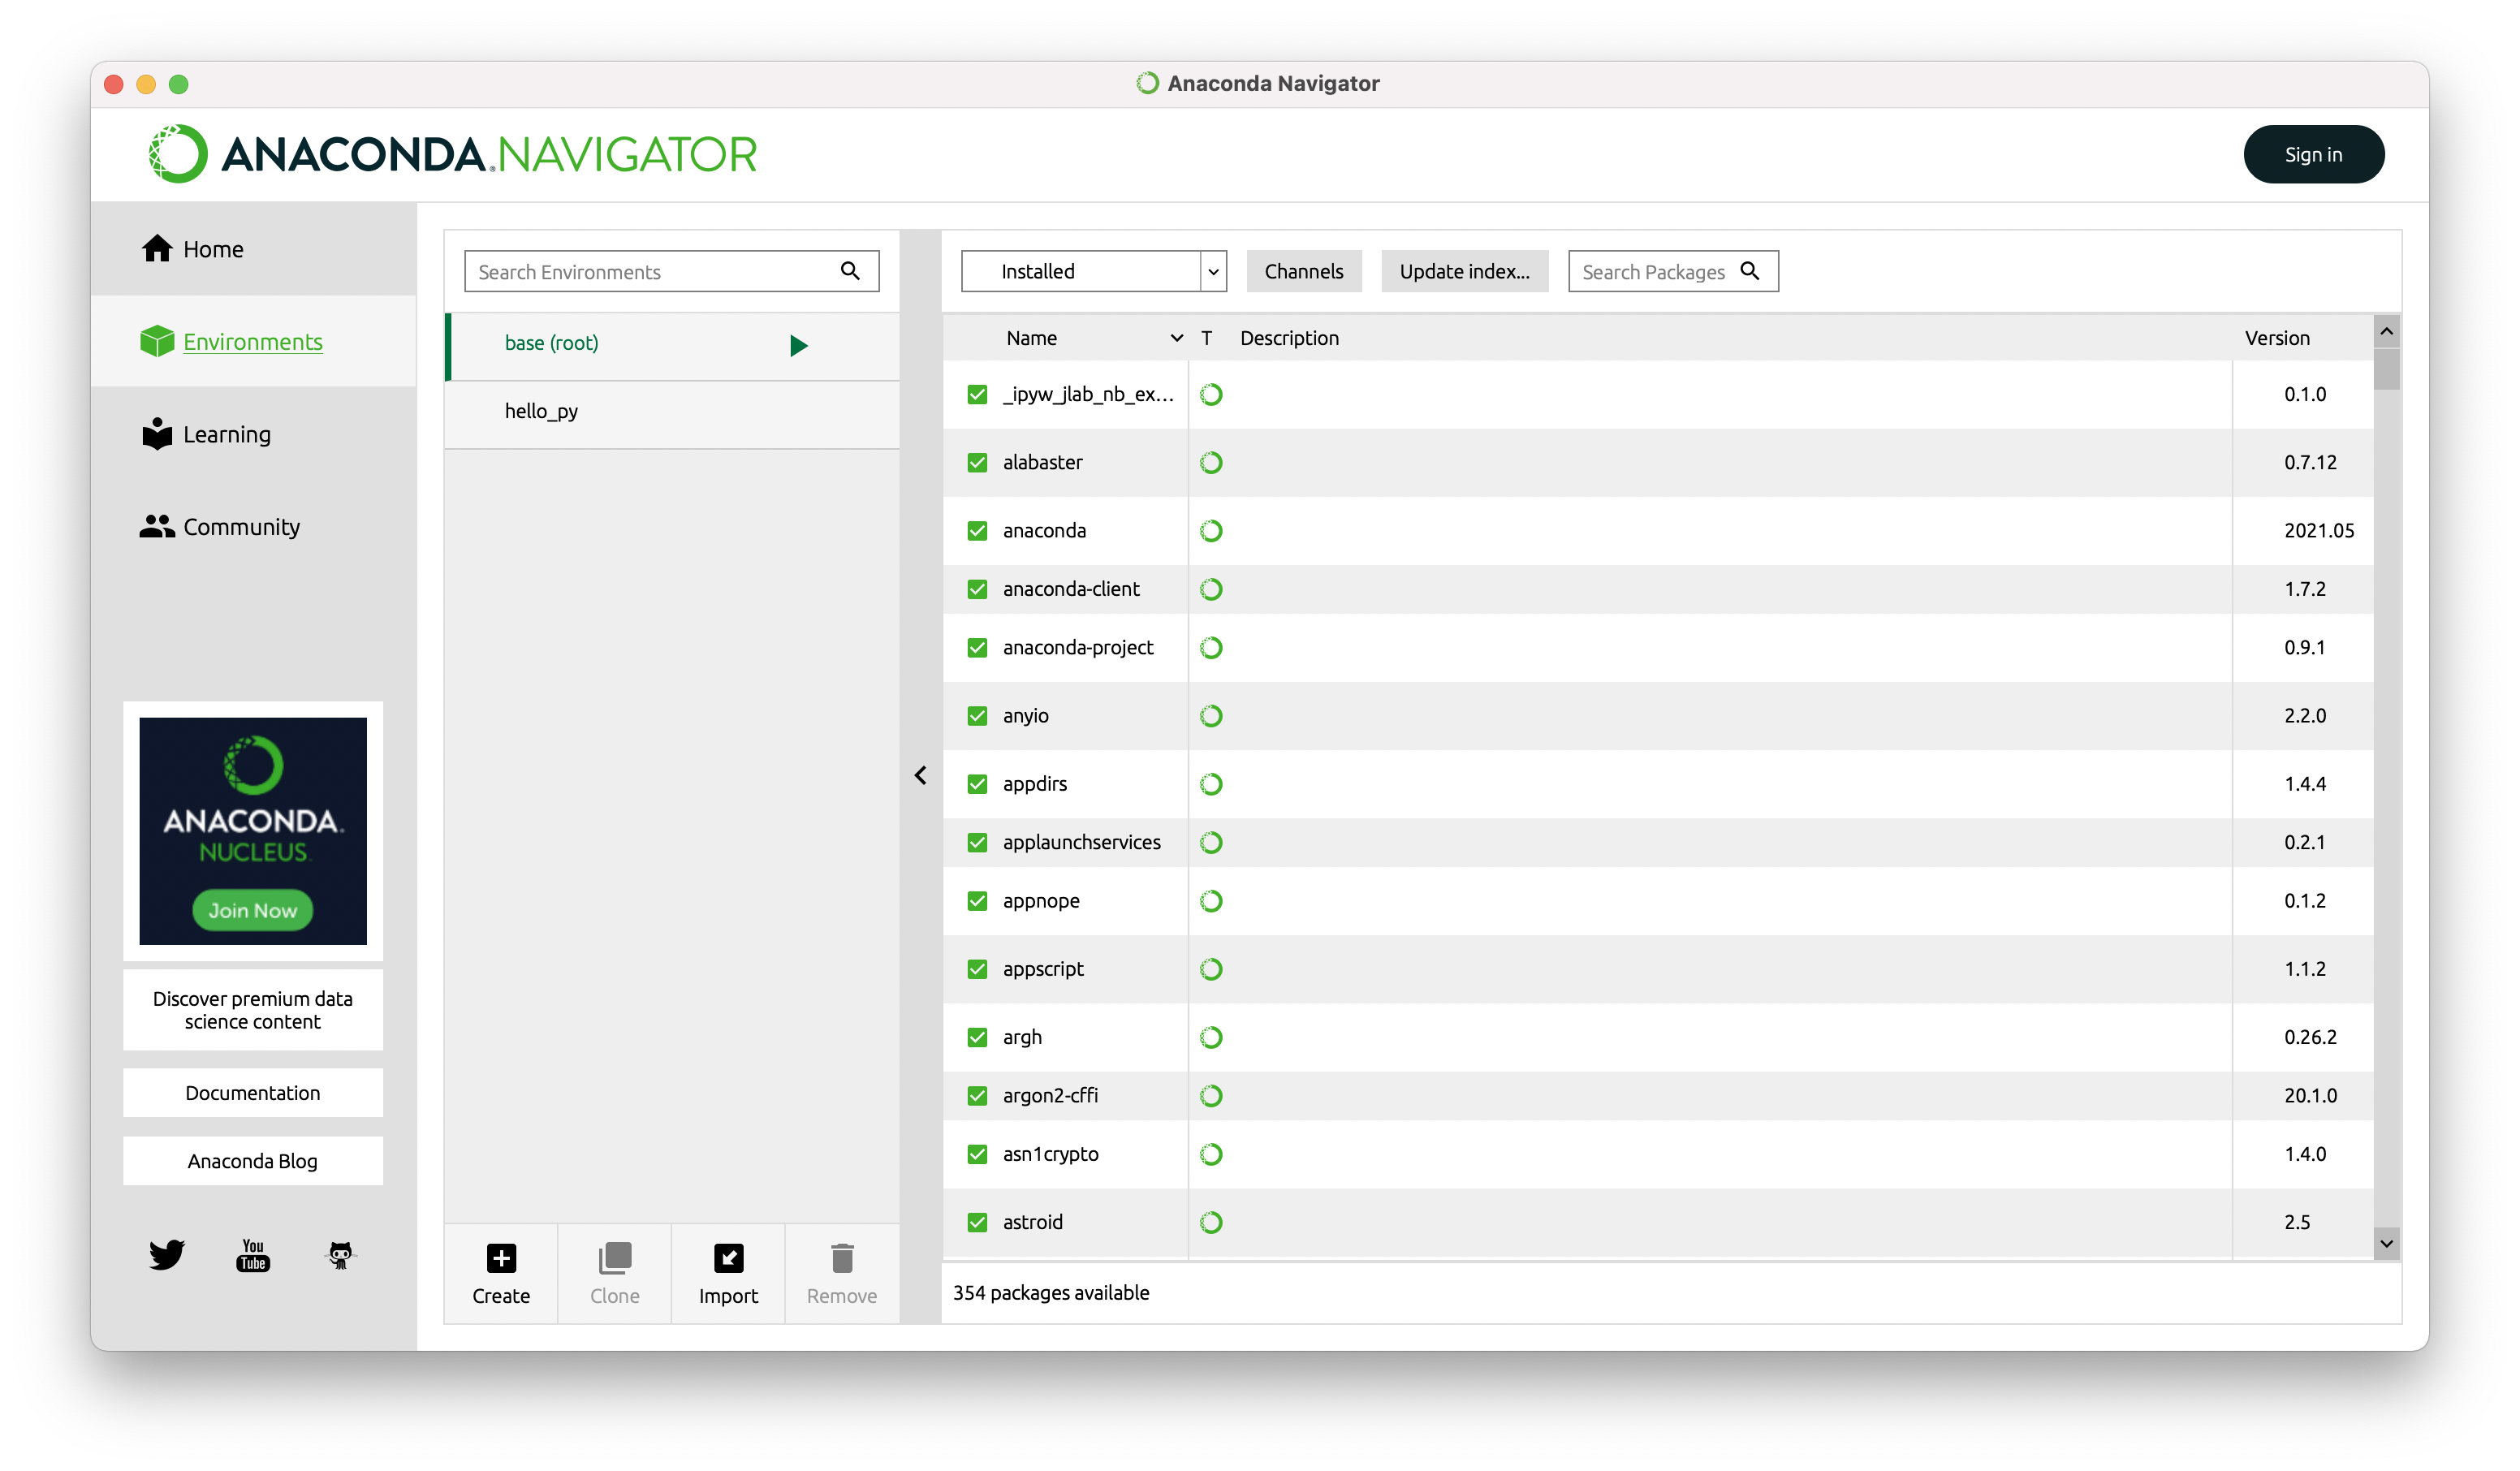
Task: Select the hello_py environment
Action: coord(671,414)
